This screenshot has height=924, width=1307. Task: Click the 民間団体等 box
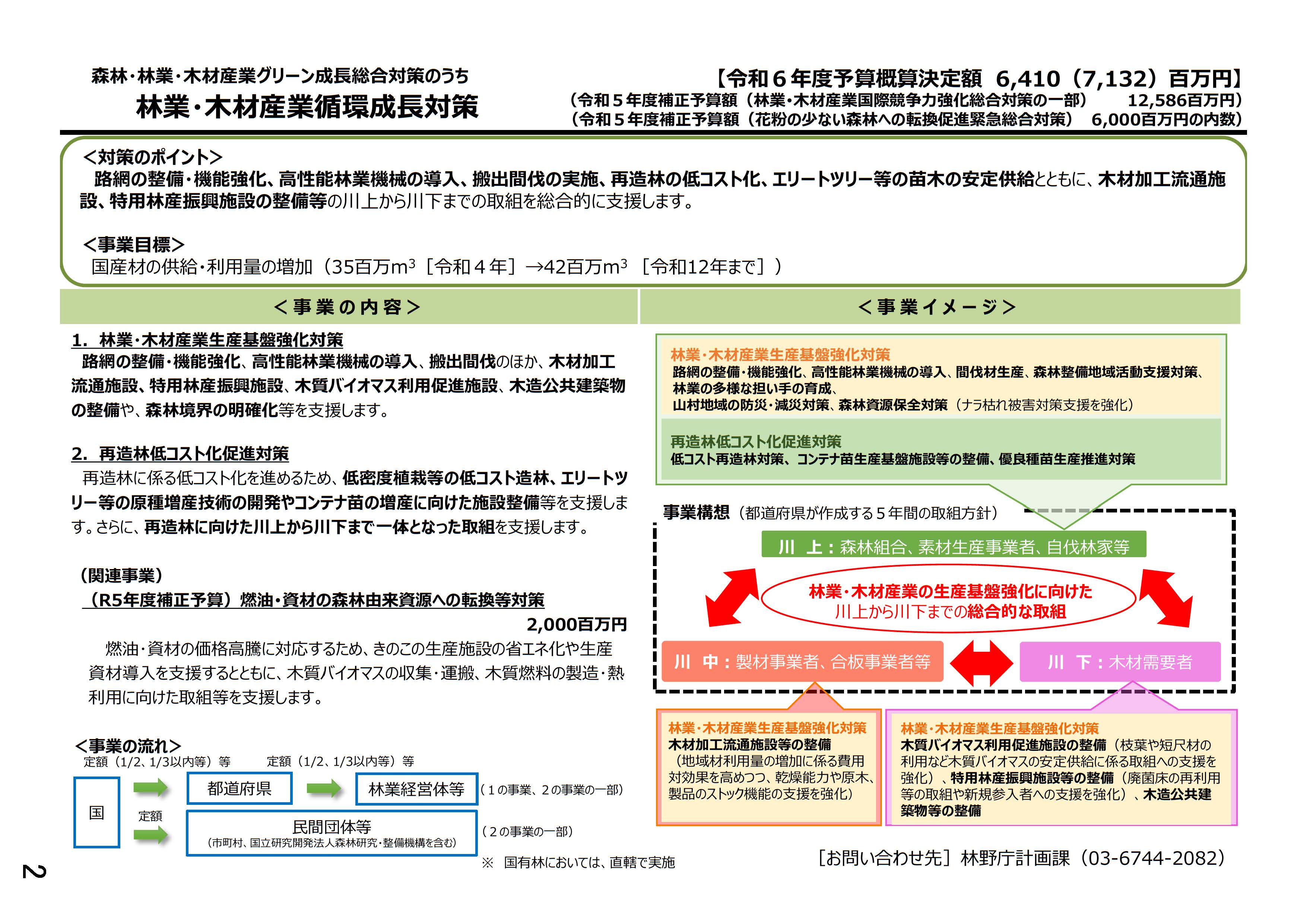(332, 833)
